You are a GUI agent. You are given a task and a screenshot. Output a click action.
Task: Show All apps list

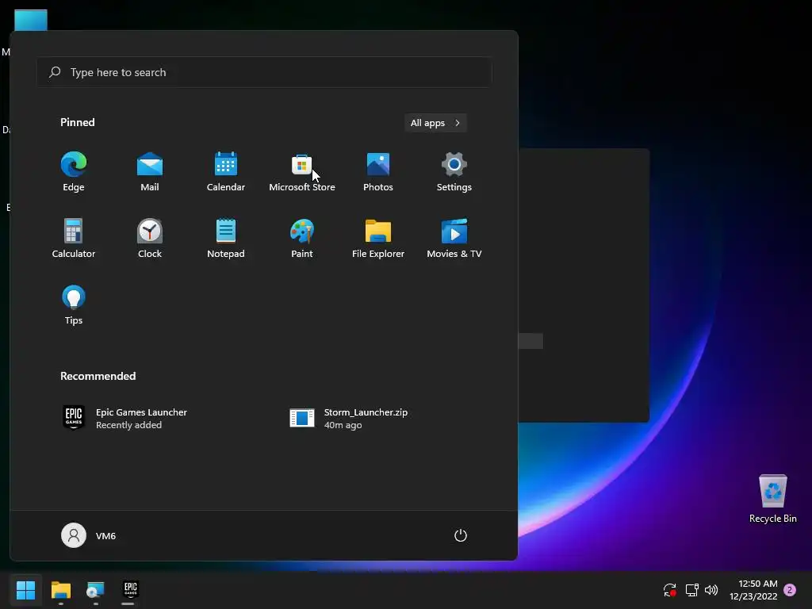pos(435,123)
